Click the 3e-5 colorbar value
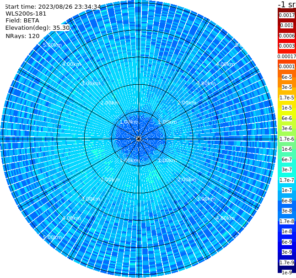Image resolution: width=296 pixels, height=278 pixels. tap(287, 87)
